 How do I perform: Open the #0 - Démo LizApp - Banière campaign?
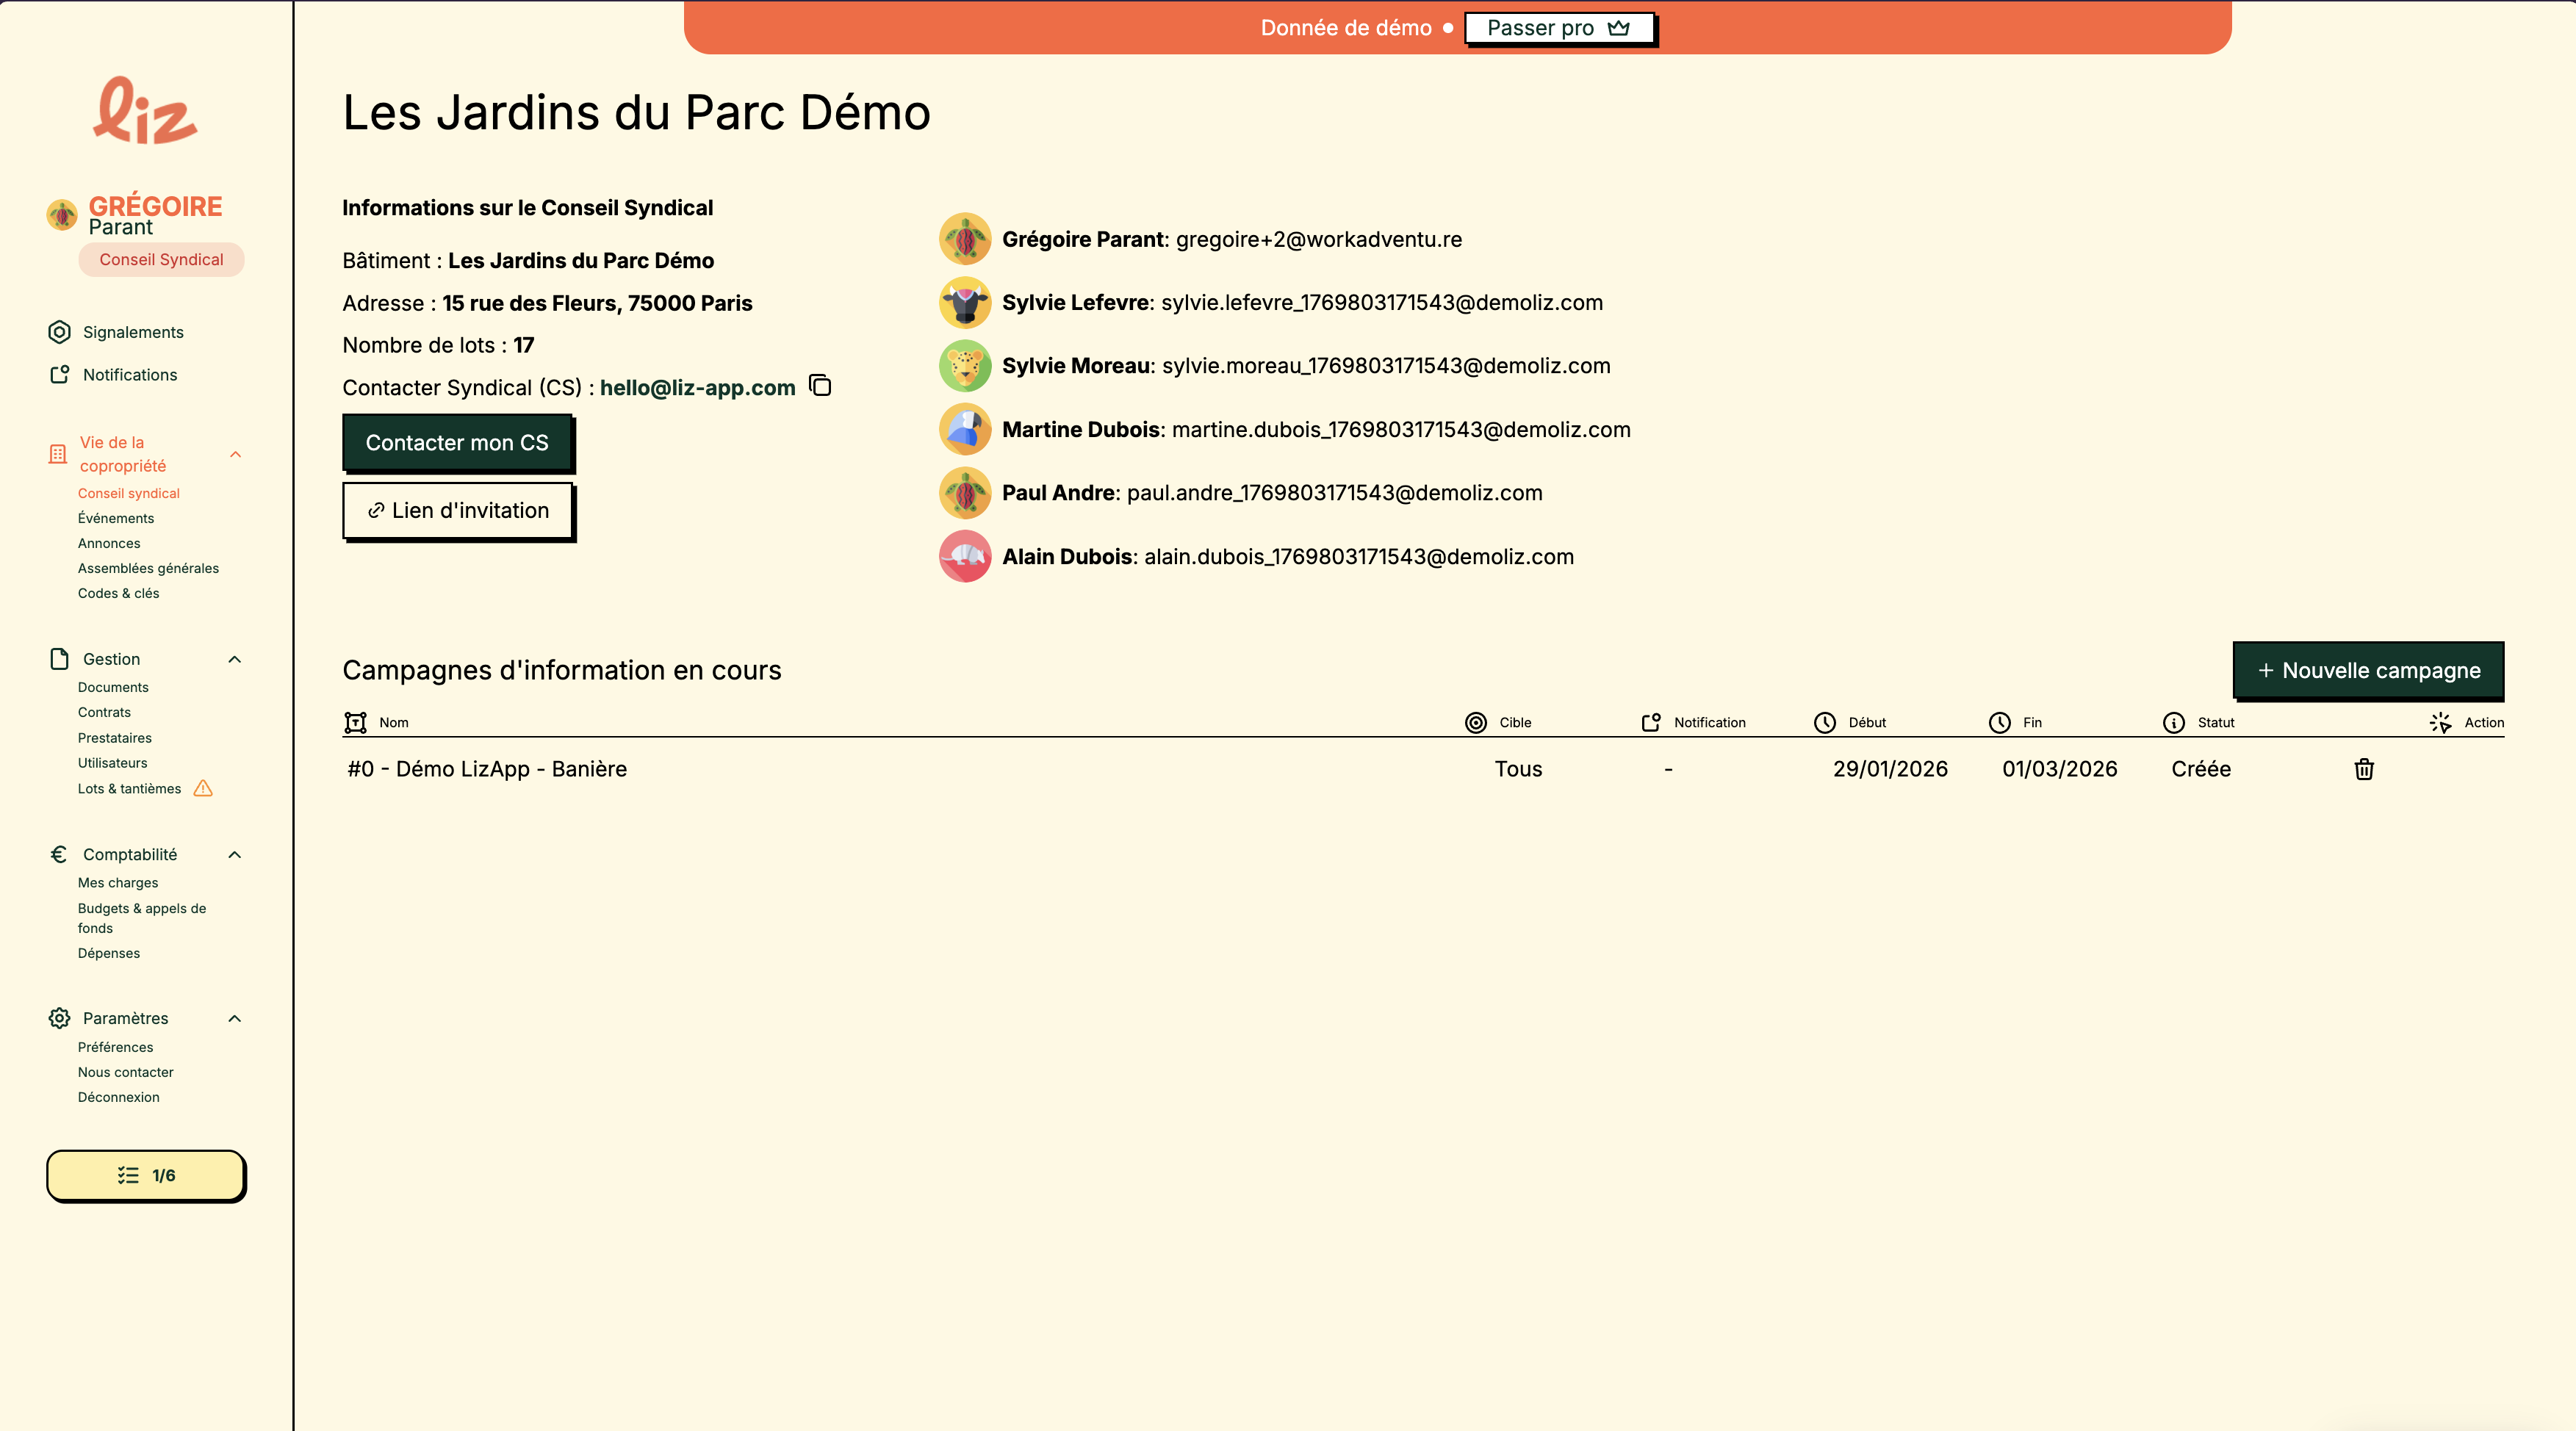click(487, 769)
